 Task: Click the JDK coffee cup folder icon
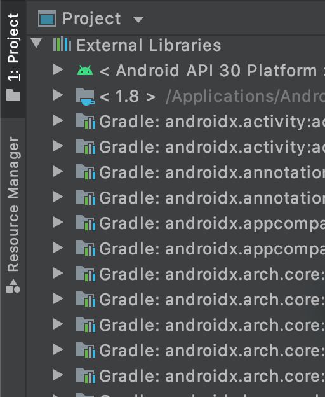tap(85, 97)
